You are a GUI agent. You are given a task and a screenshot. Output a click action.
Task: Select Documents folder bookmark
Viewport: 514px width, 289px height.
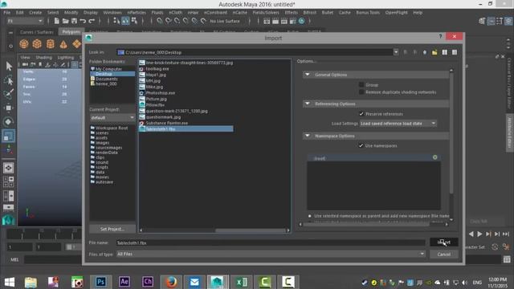point(106,79)
